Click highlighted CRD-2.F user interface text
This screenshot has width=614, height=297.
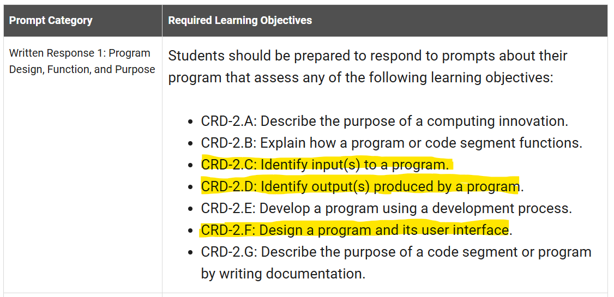pyautogui.click(x=356, y=230)
